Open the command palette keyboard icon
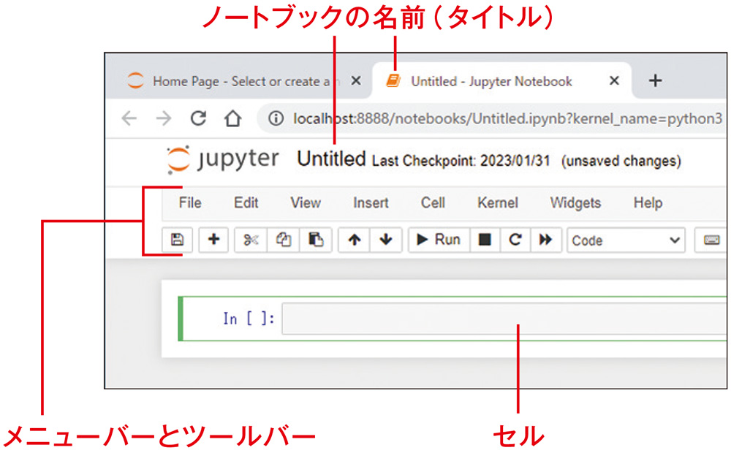731x453 pixels. 711,240
